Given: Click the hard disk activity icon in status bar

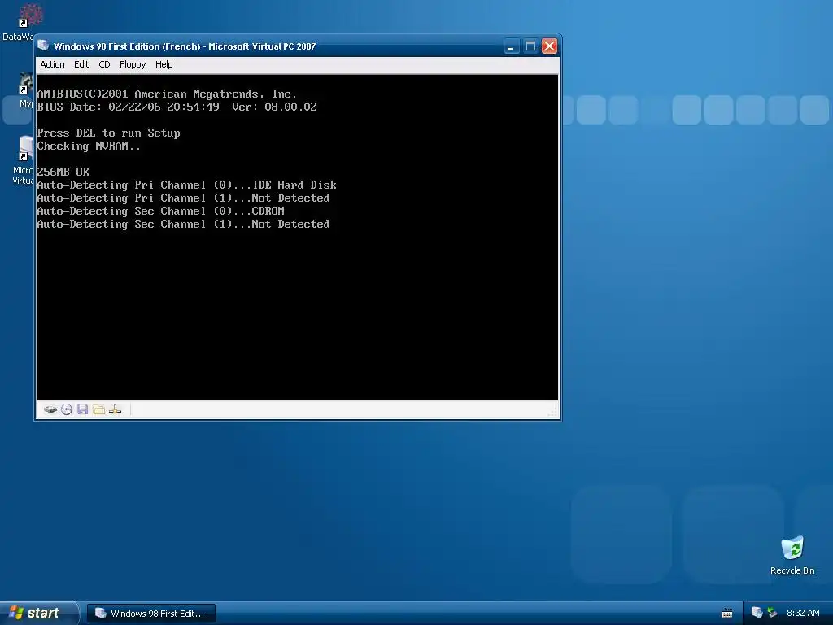Looking at the screenshot, I should [50, 409].
